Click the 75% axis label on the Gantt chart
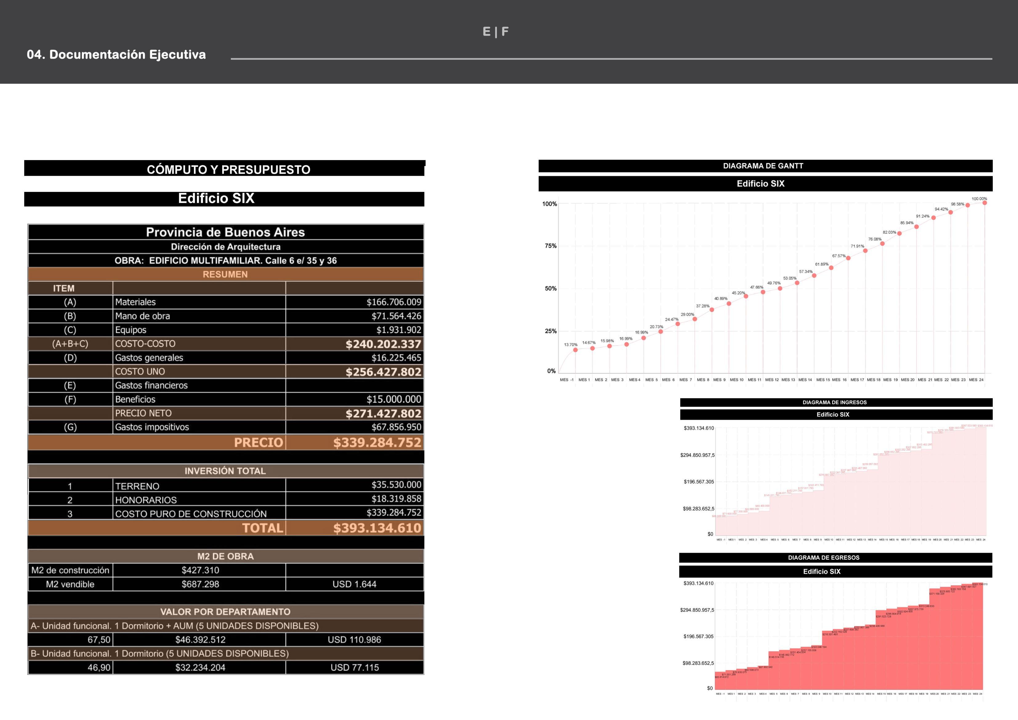 [x=551, y=246]
